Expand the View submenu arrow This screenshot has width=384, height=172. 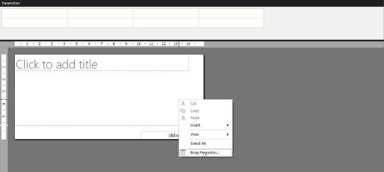click(228, 134)
